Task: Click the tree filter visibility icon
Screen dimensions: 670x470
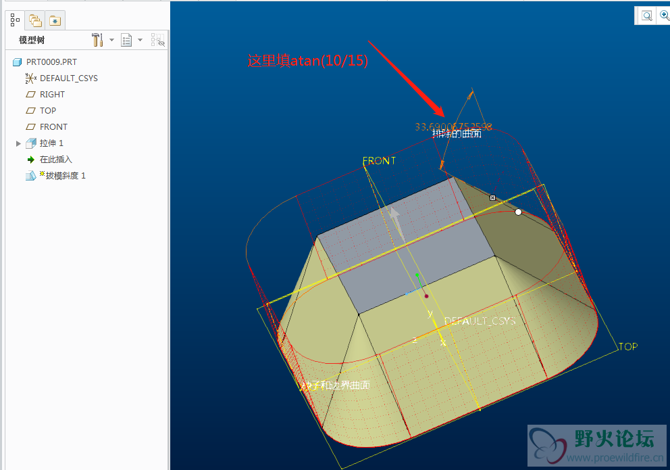Action: 157,40
